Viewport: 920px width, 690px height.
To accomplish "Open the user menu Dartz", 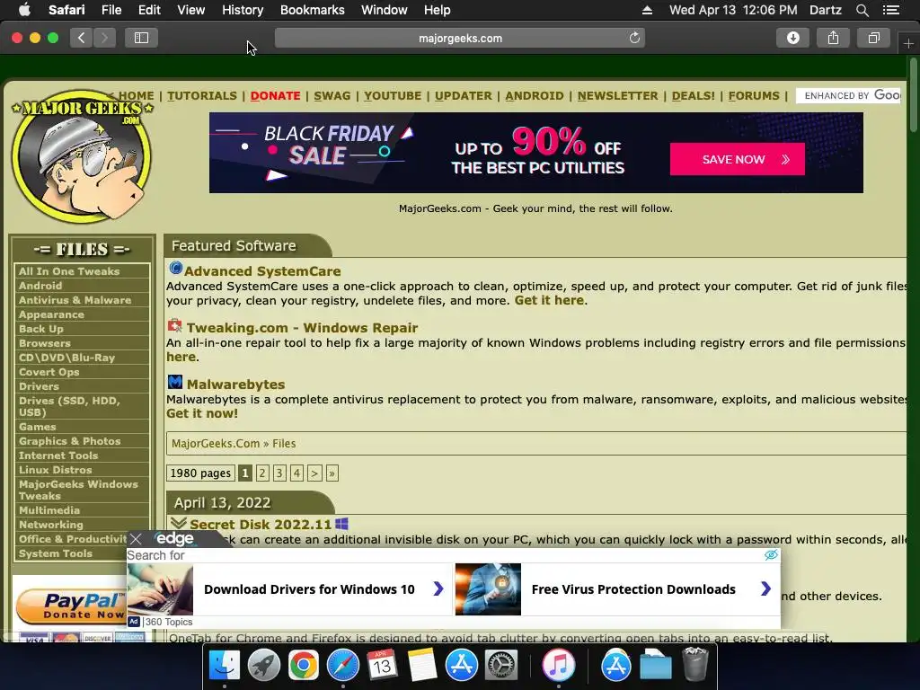I will click(x=825, y=10).
